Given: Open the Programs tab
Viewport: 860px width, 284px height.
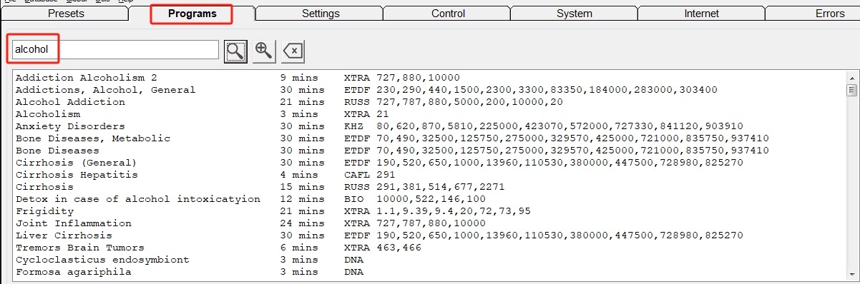Looking at the screenshot, I should pyautogui.click(x=192, y=14).
